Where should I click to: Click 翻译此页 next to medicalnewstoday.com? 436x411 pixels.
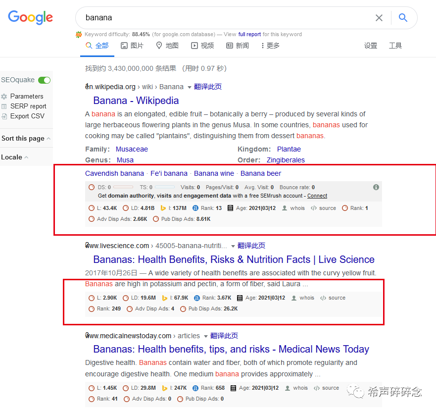tap(224, 336)
